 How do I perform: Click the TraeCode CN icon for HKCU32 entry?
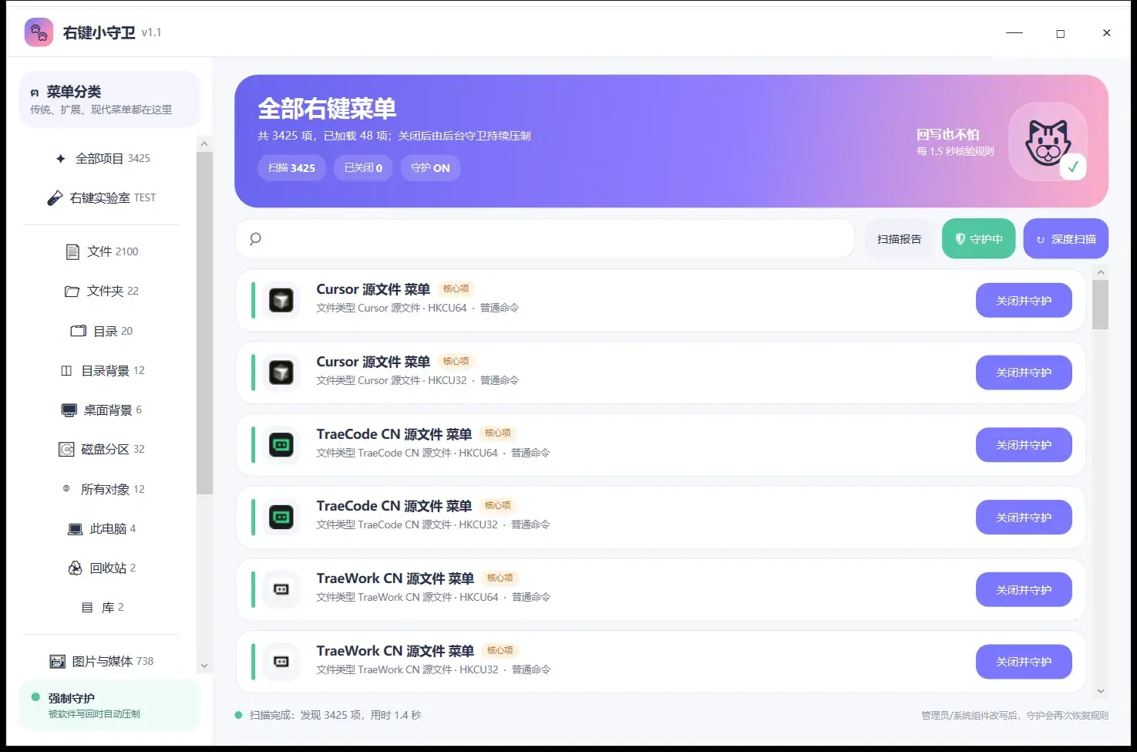[281, 517]
